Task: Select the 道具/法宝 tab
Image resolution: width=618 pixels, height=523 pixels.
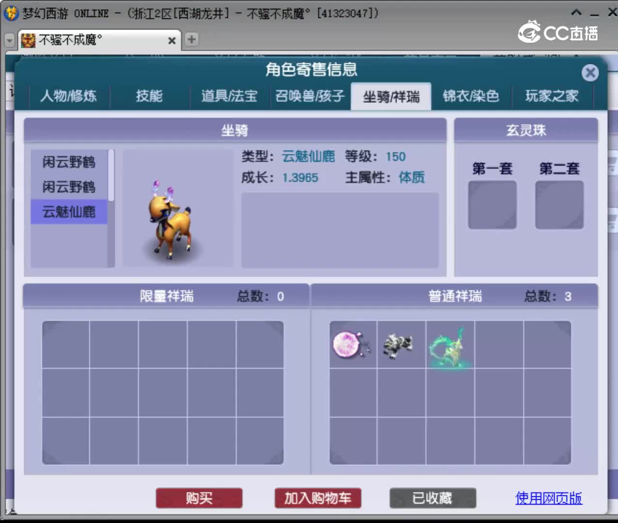Action: [x=229, y=96]
